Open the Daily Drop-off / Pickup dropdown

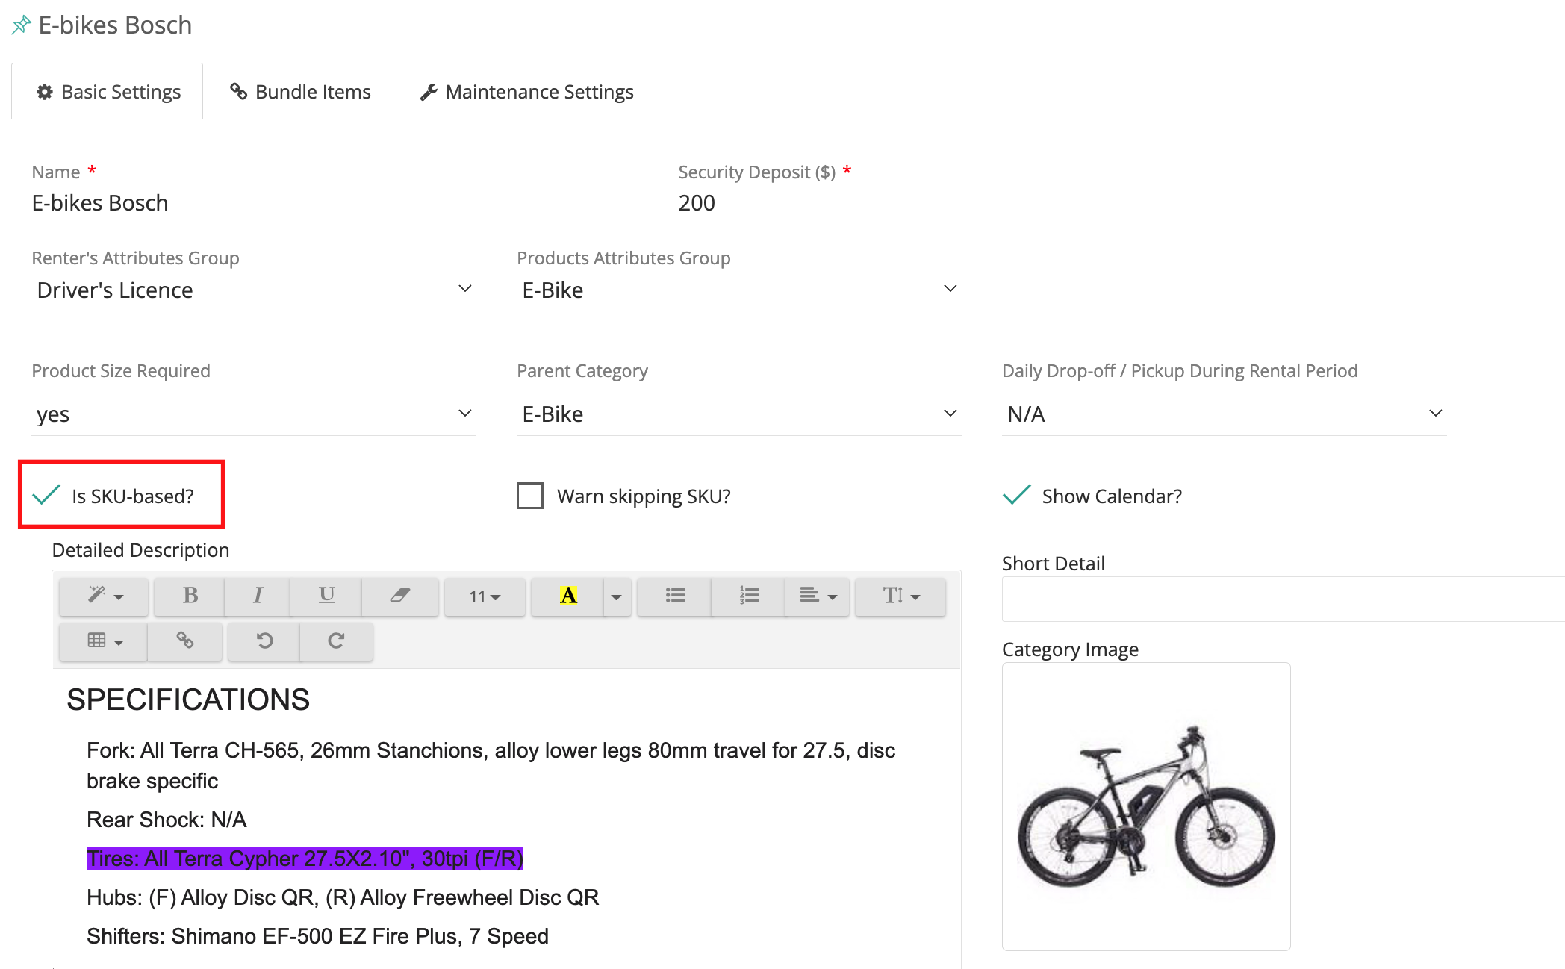(1225, 414)
